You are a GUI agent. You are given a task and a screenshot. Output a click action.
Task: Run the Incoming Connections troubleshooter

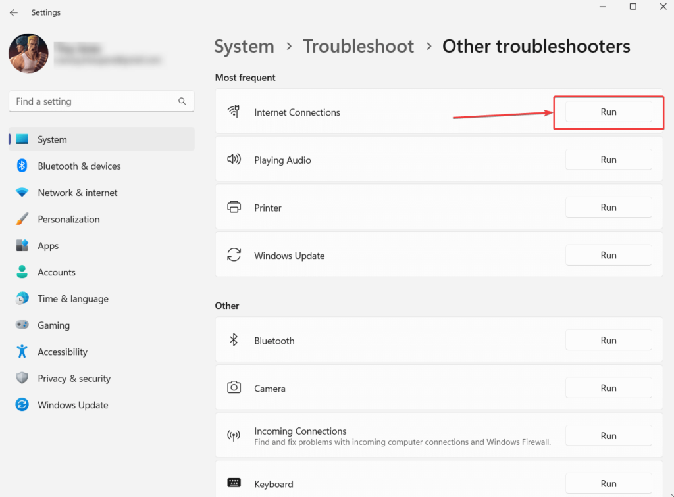tap(608, 436)
